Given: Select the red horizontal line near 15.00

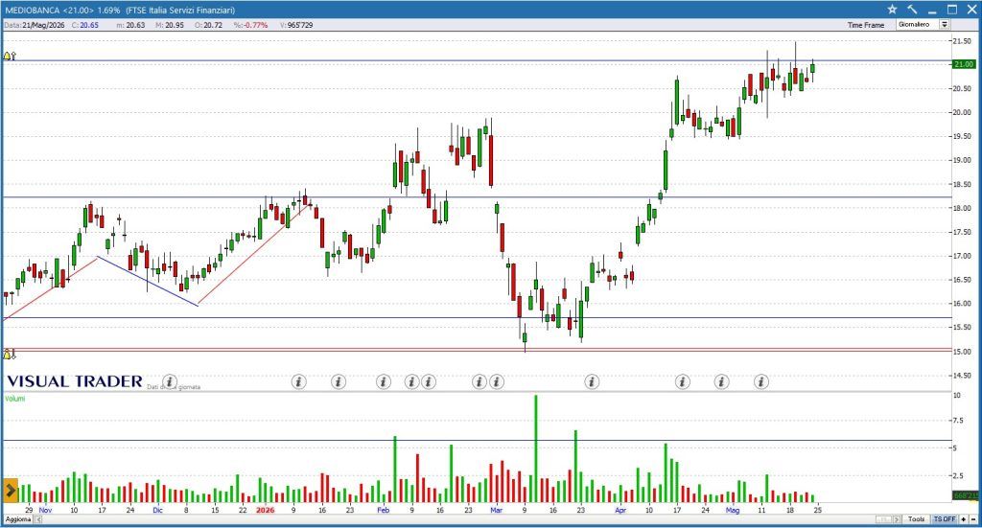Looking at the screenshot, I should click(x=476, y=350).
